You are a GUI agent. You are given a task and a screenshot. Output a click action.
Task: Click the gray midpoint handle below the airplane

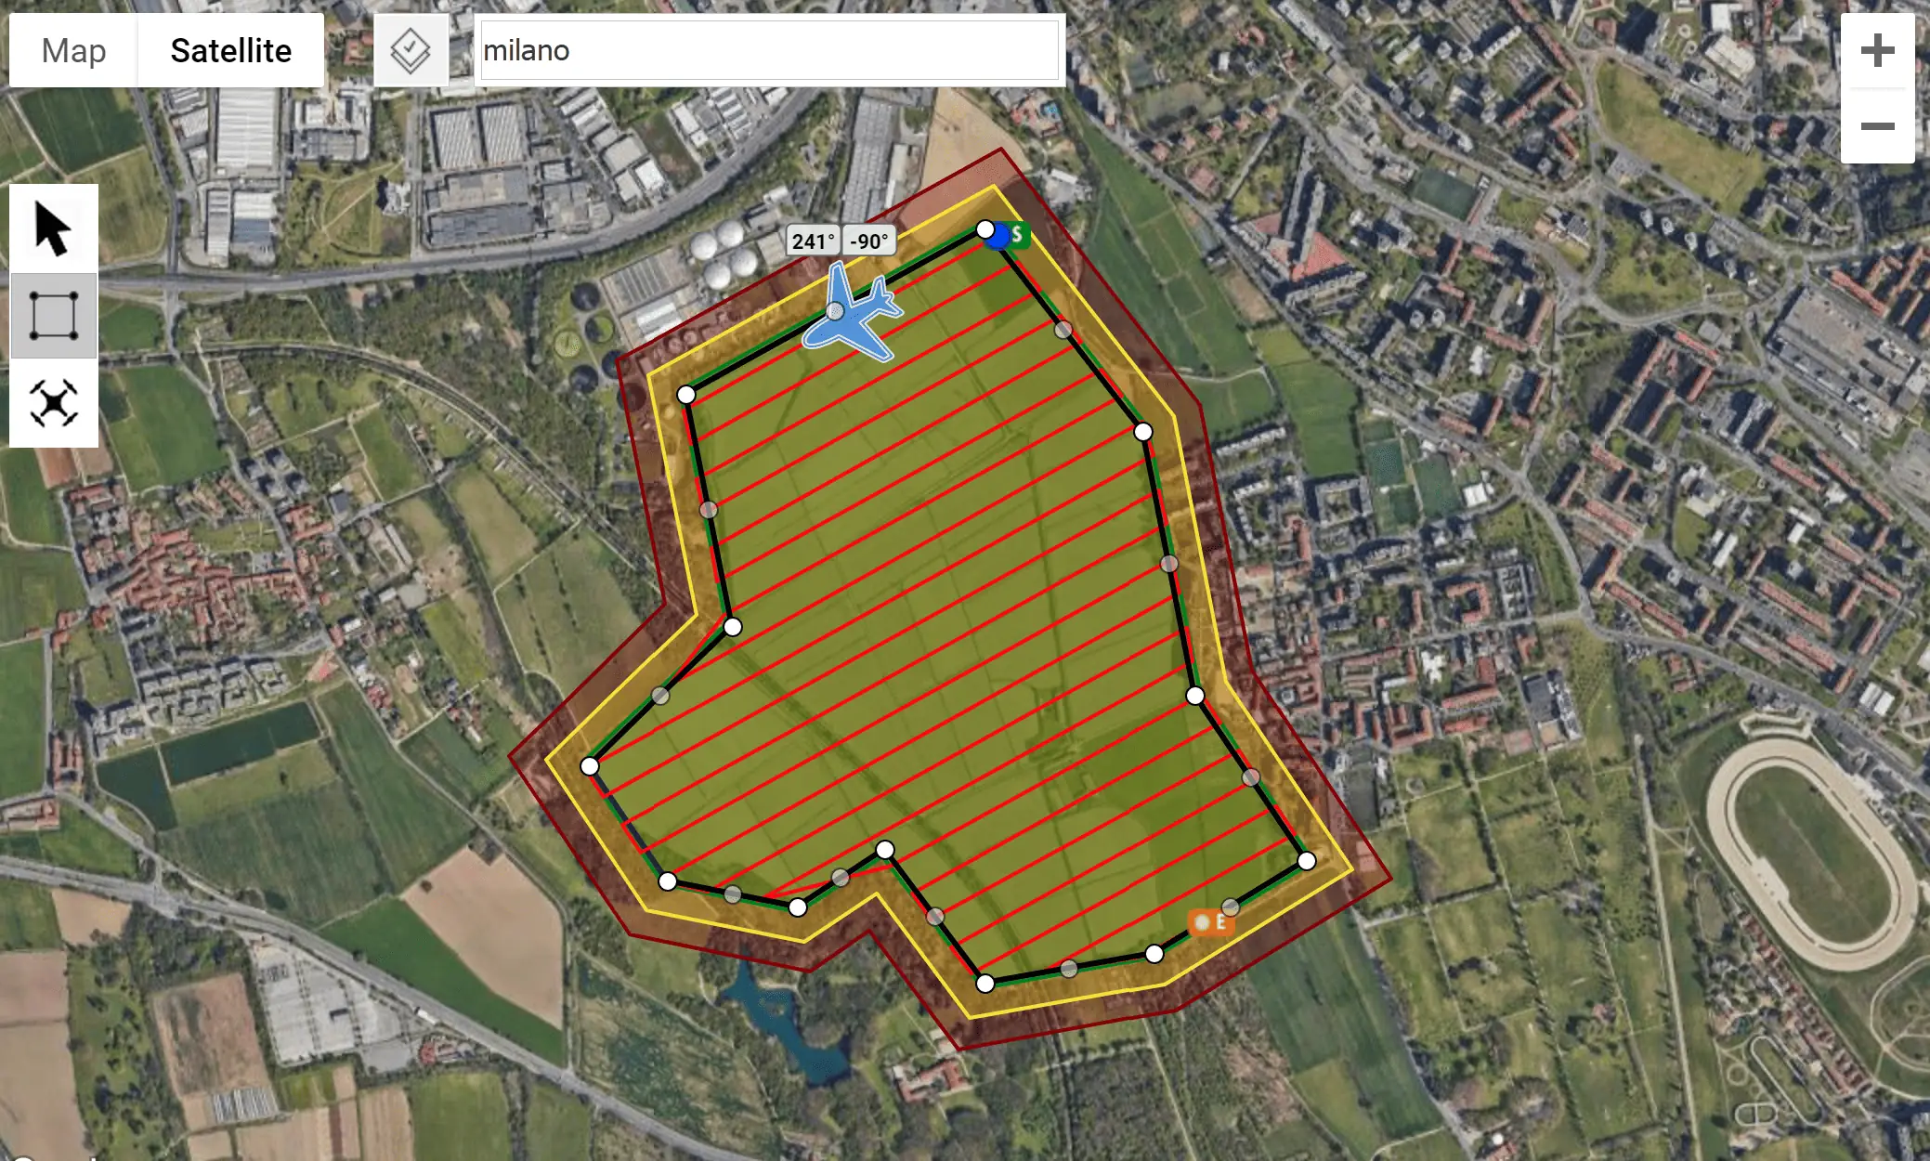tap(835, 312)
